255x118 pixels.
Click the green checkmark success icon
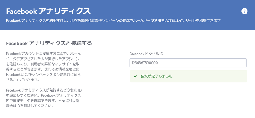135,76
